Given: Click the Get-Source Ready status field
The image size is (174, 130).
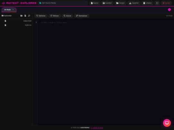Looking at the screenshot, I should pos(63,3).
